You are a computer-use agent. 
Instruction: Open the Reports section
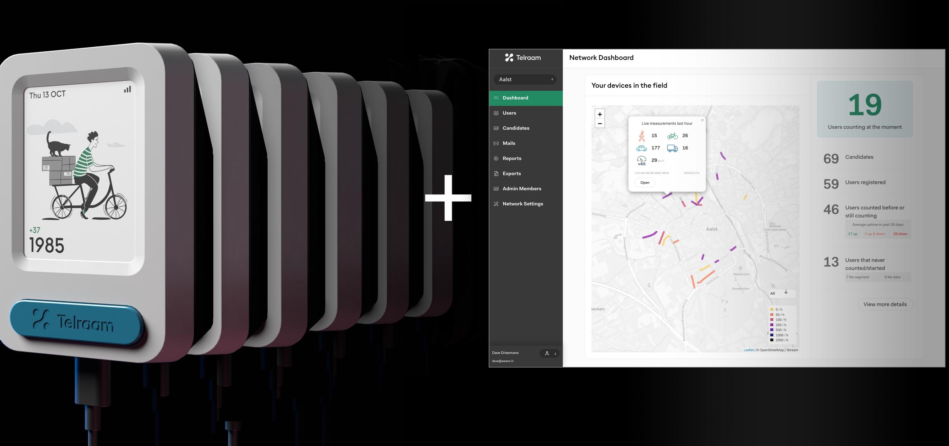pyautogui.click(x=526, y=158)
